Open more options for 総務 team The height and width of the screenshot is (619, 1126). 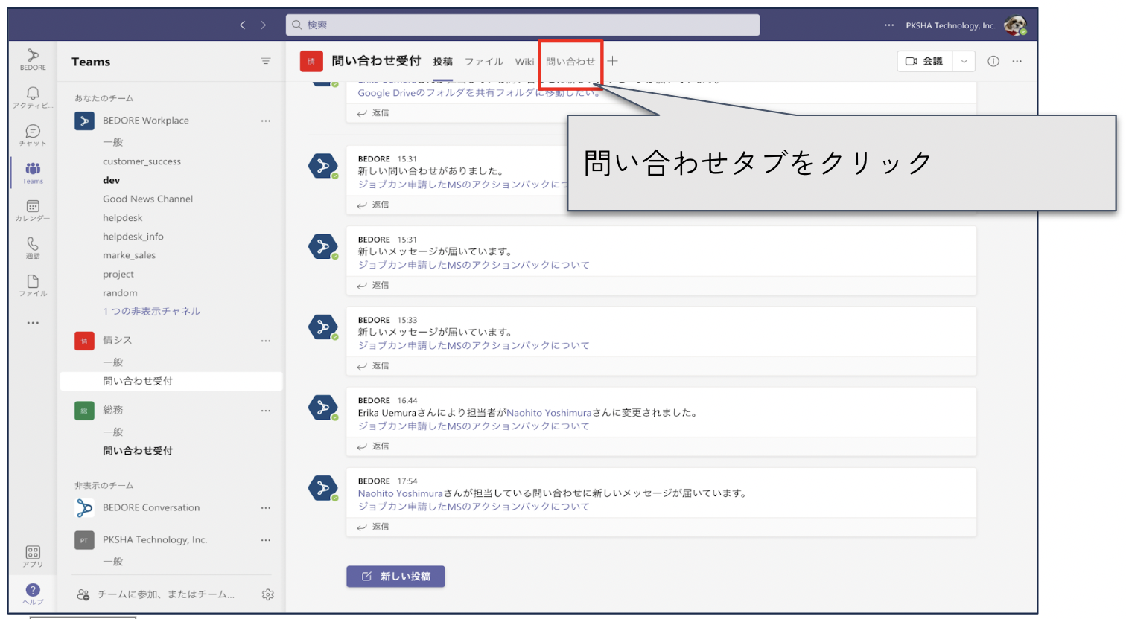coord(266,411)
